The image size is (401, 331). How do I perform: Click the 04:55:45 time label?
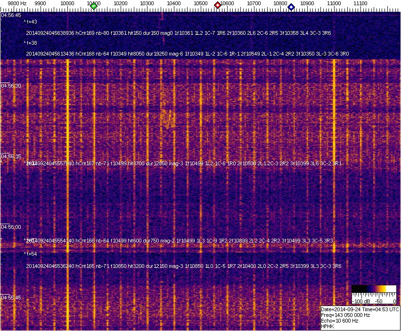[x=11, y=298]
